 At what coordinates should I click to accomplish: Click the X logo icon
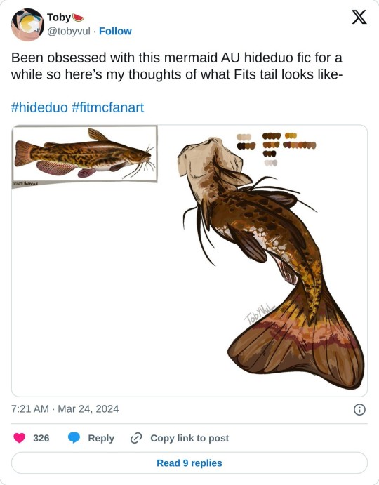tap(359, 17)
